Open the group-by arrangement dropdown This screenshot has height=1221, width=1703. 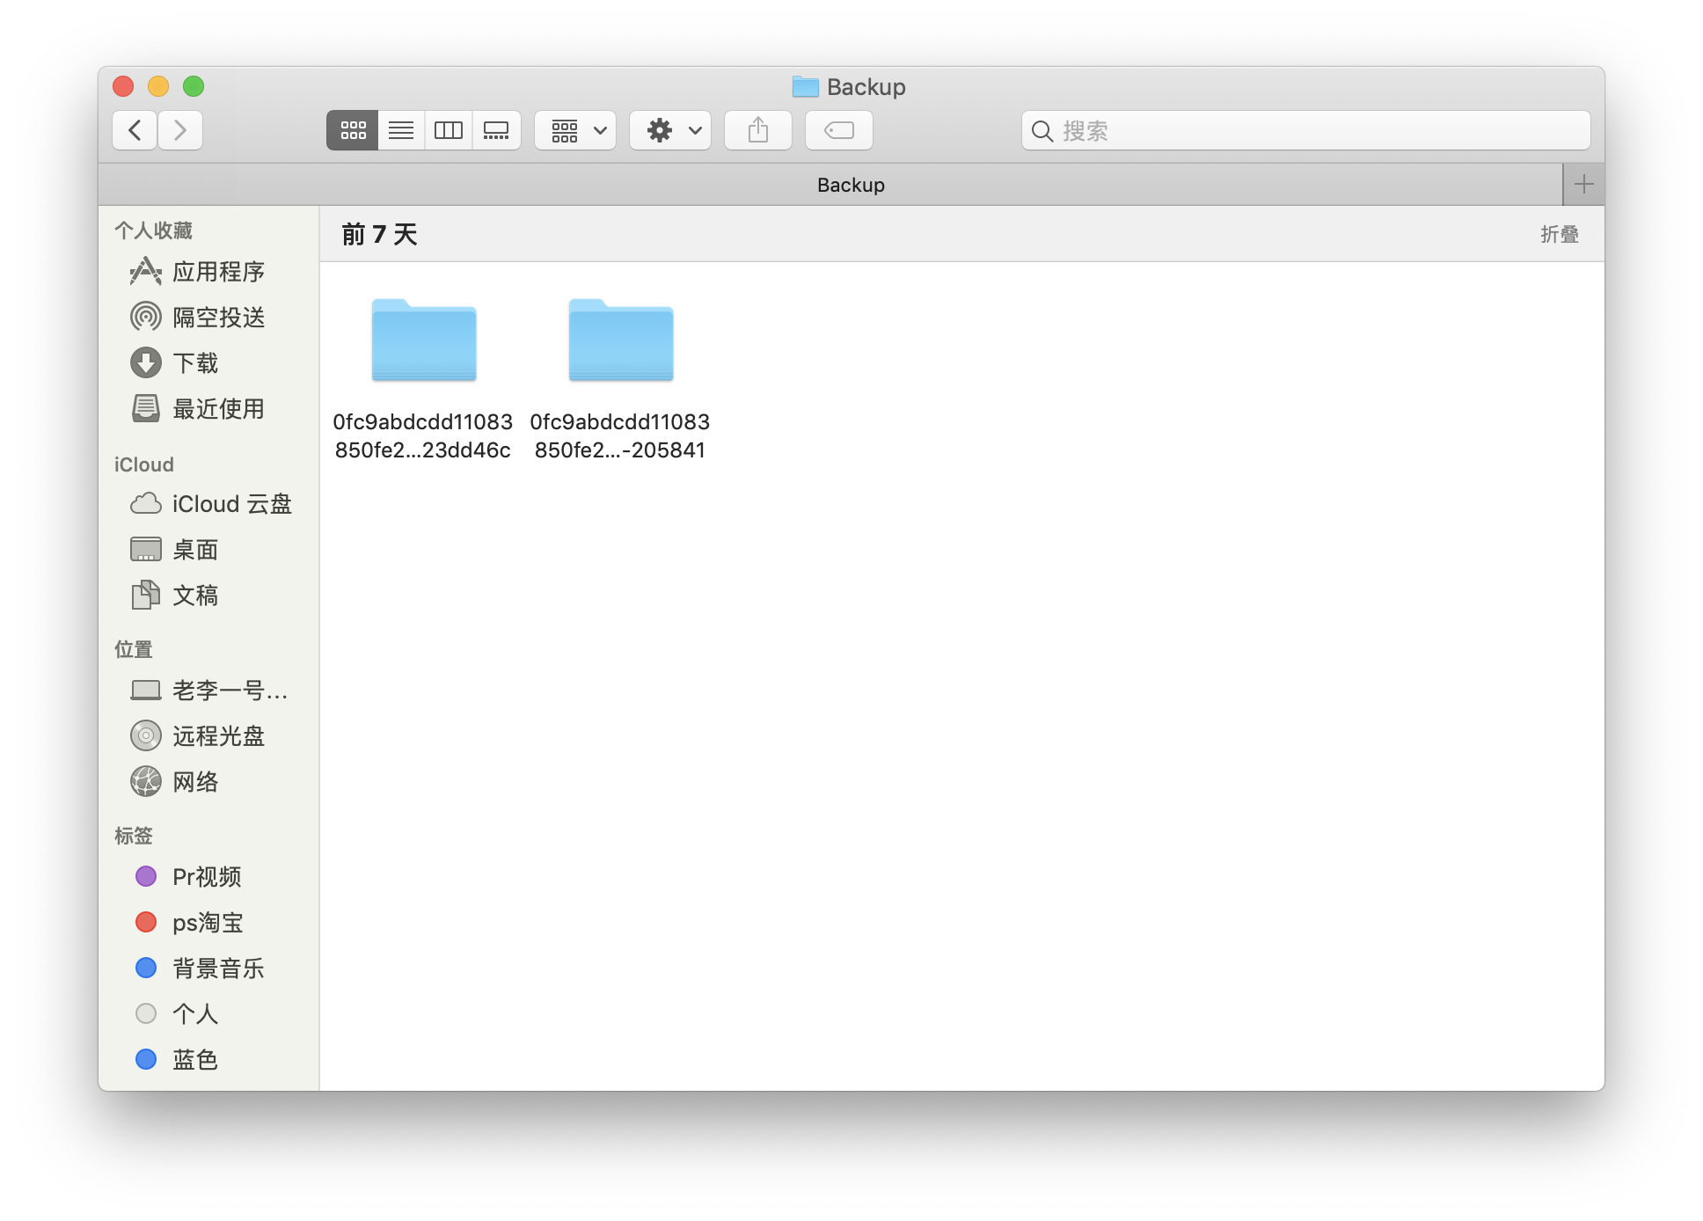(576, 131)
